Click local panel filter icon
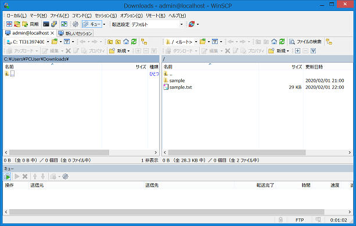 (x=67, y=42)
